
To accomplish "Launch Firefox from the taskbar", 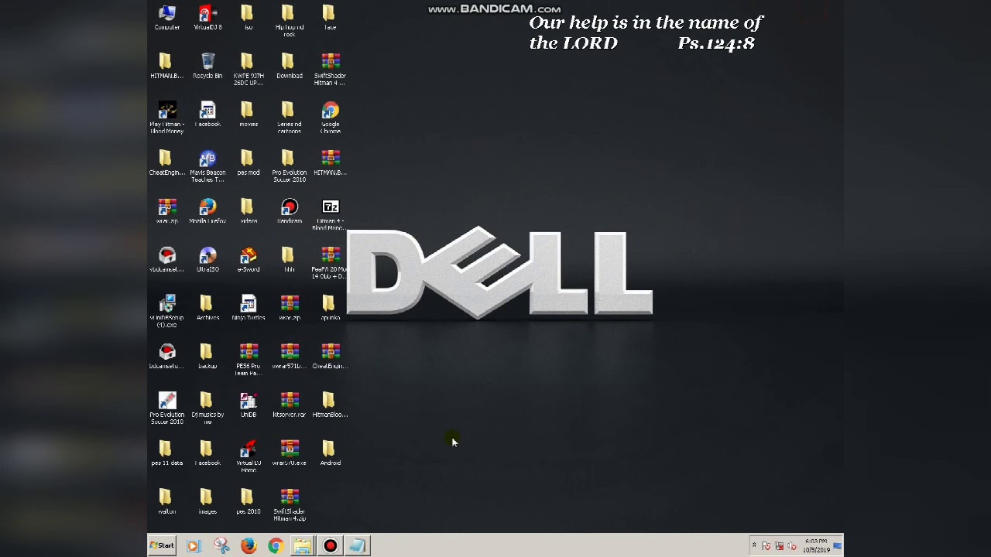I will (x=249, y=546).
